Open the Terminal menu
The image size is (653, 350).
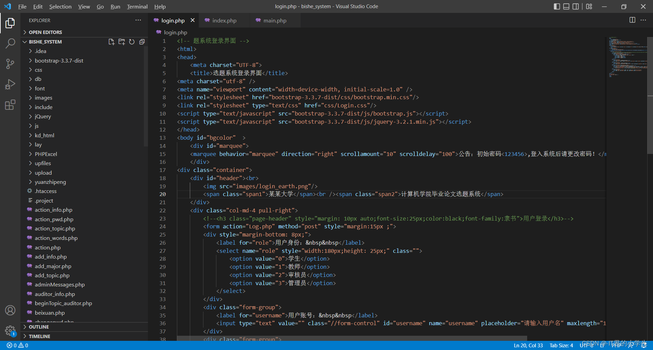pyautogui.click(x=137, y=6)
